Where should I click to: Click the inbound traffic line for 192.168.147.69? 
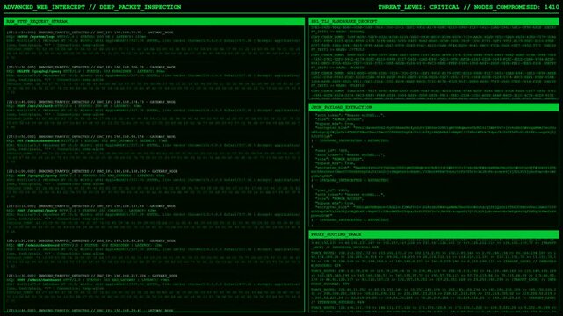[x=90, y=206]
